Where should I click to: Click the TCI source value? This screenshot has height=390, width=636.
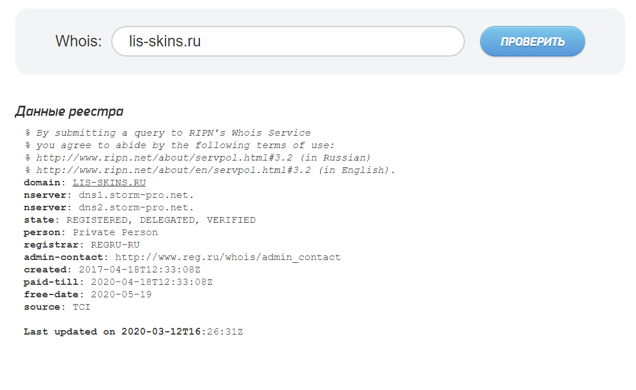[x=81, y=307]
